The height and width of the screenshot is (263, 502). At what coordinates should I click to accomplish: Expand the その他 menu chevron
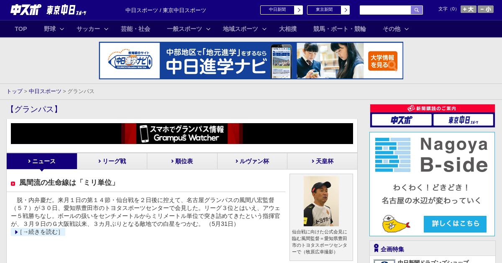407,29
